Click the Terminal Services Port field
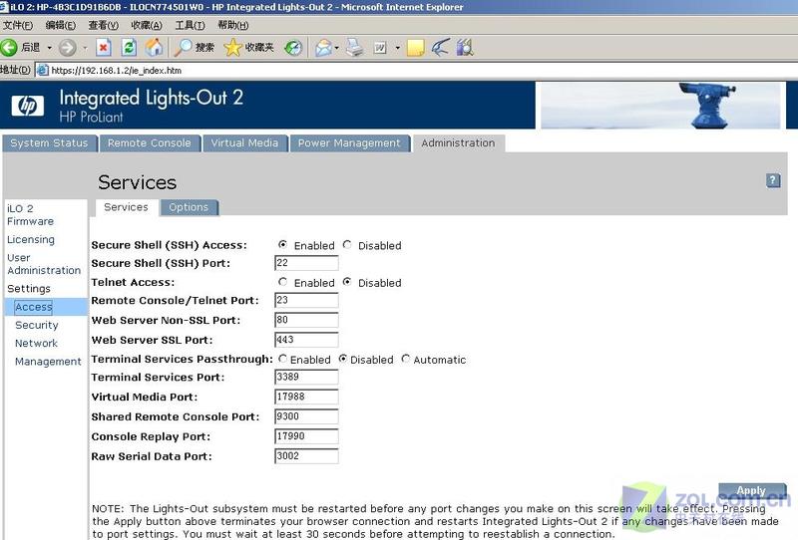Viewport: 798px width, 540px height. [x=306, y=377]
